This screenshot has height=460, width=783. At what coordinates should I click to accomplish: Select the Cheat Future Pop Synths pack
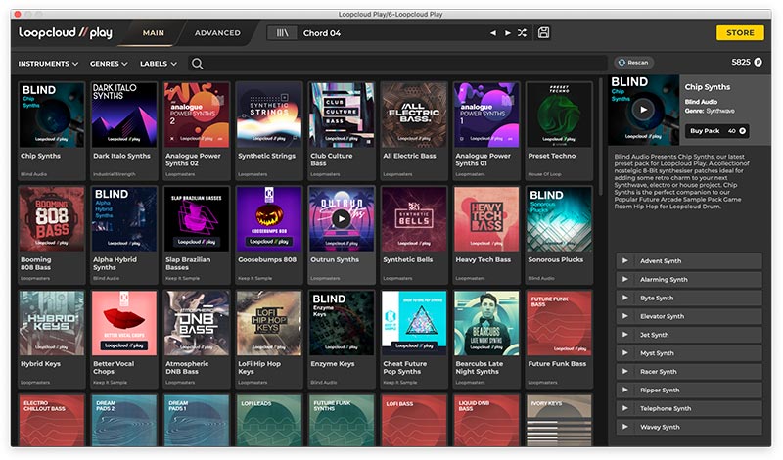(x=414, y=339)
